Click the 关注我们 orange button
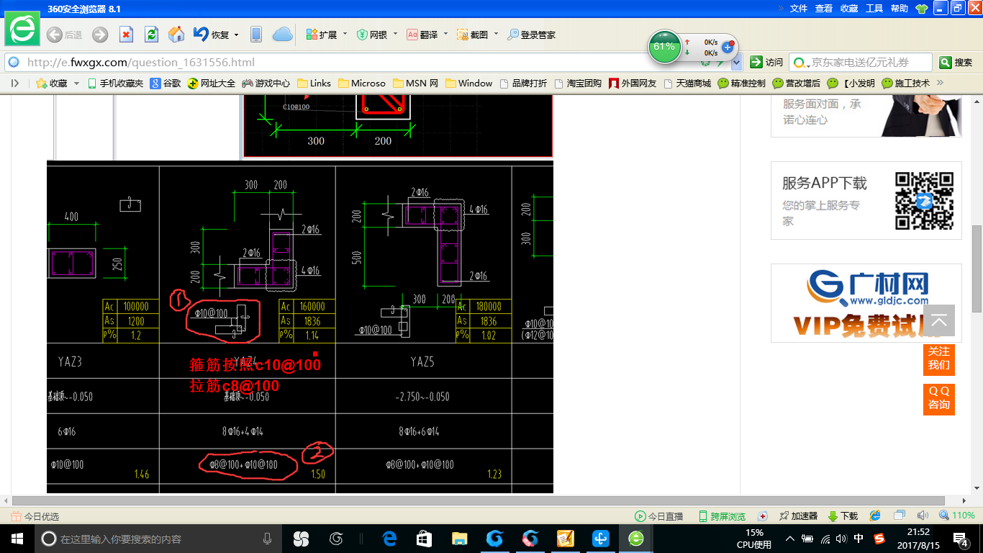 click(x=939, y=359)
